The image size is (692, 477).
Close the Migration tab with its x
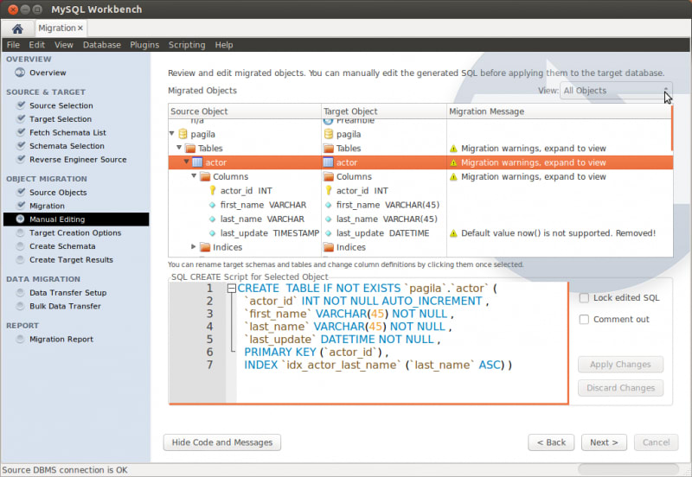80,29
